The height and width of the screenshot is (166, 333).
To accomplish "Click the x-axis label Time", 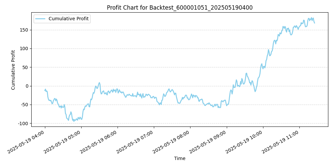I will coord(180,158).
